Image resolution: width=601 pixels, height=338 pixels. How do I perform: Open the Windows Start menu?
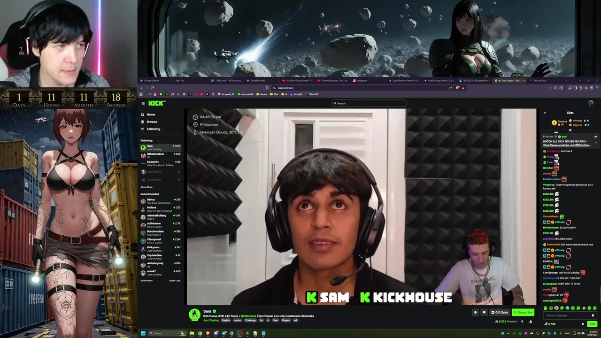click(143, 333)
